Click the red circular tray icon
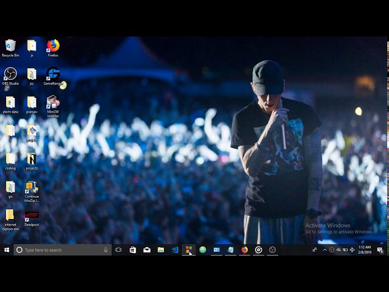The image size is (389, 292). [331, 250]
